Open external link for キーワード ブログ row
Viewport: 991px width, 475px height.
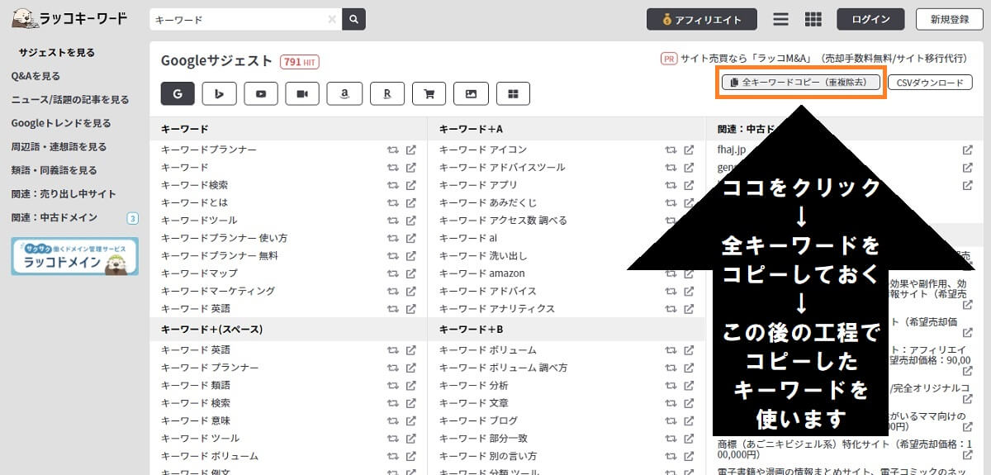[689, 420]
